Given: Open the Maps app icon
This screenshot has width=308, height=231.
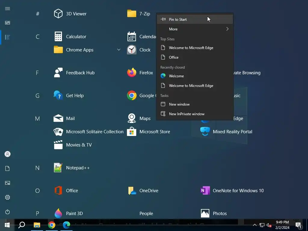Looking at the screenshot, I should pos(132,119).
